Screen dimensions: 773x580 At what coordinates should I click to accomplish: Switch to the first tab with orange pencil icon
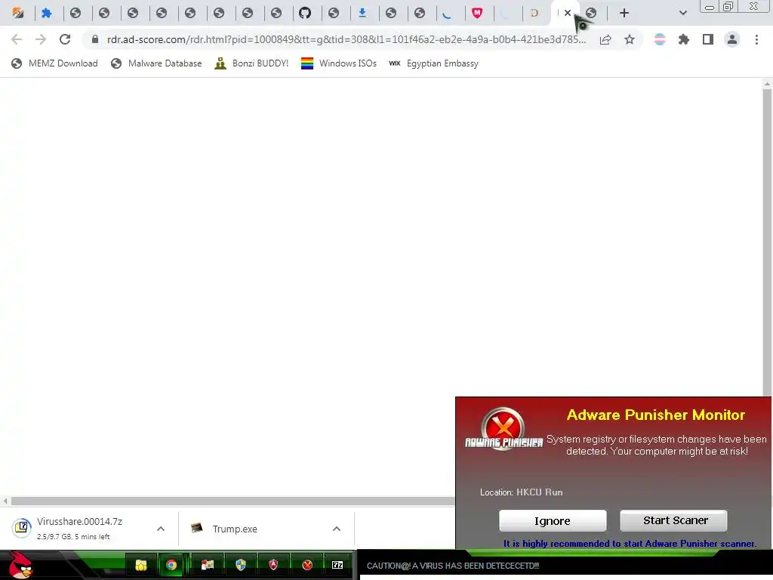click(x=18, y=13)
